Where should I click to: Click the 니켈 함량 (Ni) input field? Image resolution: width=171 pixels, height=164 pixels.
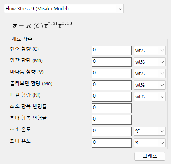[112, 97]
